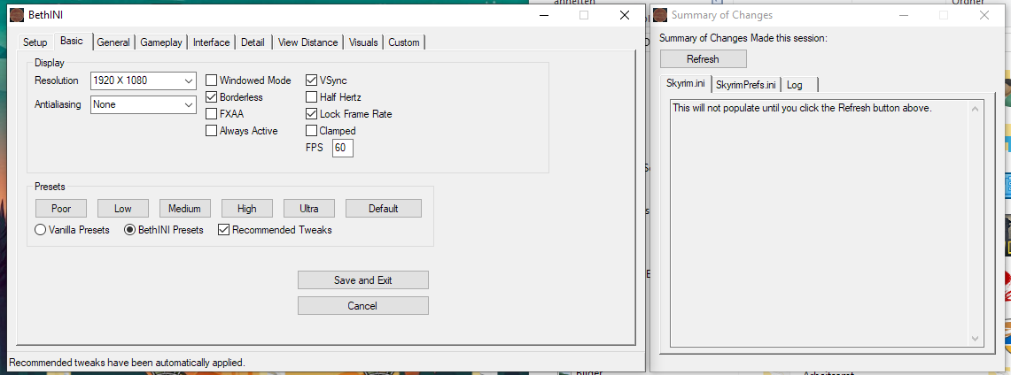Close the Summary of Changes window

click(x=984, y=15)
